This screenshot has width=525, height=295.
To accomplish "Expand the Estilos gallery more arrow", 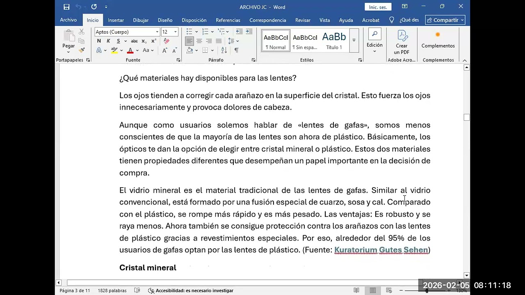I will 354,40.
